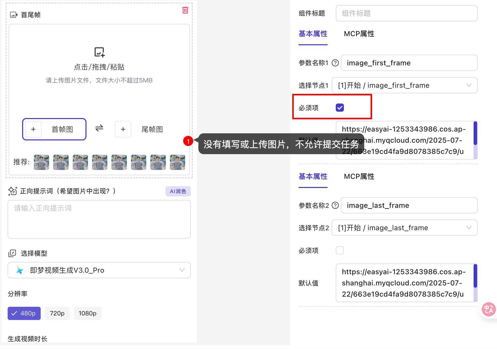The image size is (497, 349).
Task: Click the pink translate floating icon
Action: (488, 309)
